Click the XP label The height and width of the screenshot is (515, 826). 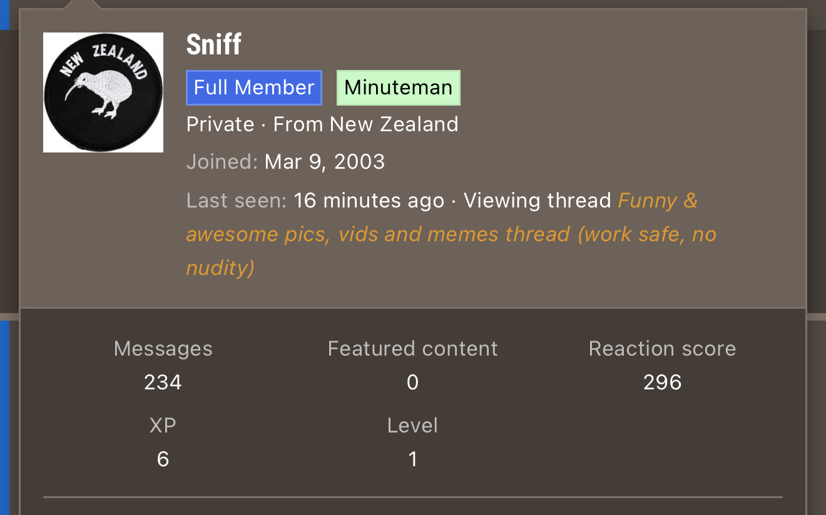(163, 426)
